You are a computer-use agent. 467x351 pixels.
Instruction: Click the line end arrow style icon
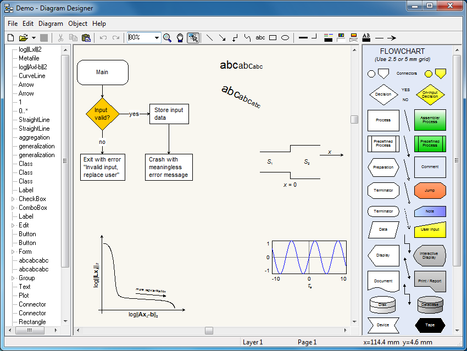click(x=392, y=38)
